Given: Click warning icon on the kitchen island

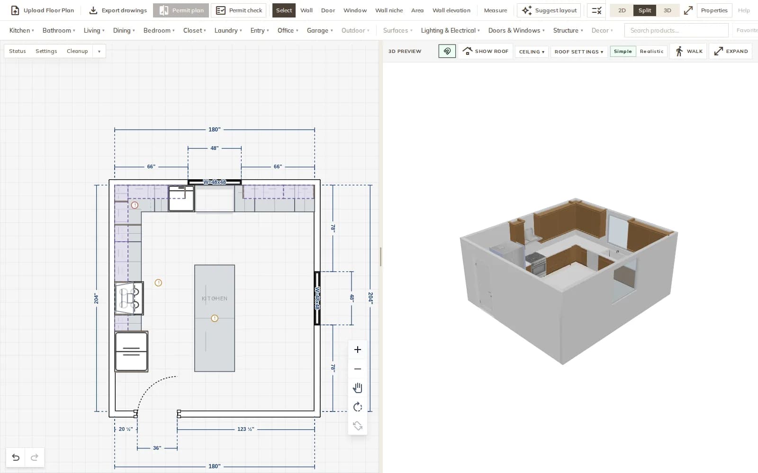Looking at the screenshot, I should pyautogui.click(x=215, y=318).
